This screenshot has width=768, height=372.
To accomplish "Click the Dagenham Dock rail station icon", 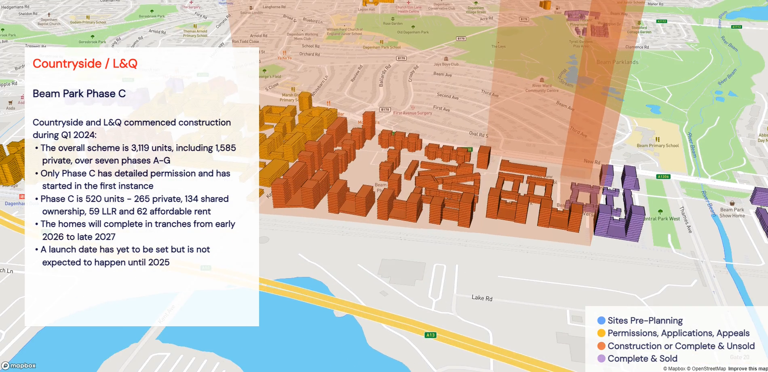I will pyautogui.click(x=22, y=197).
